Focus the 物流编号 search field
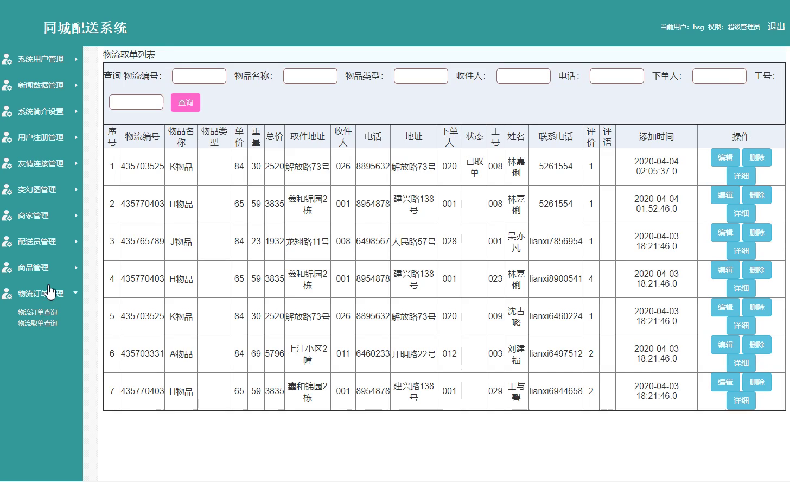 coord(199,76)
